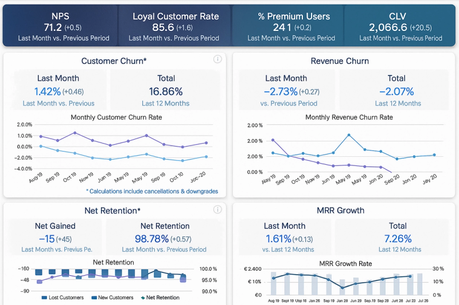Click the 'Last Month vs. Previus Pe.' caption
Image resolution: width=459 pixels, height=305 pixels.
[x=57, y=249]
